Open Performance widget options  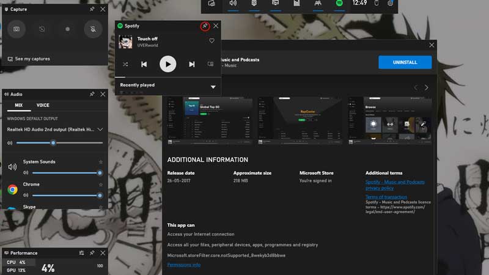click(x=81, y=253)
